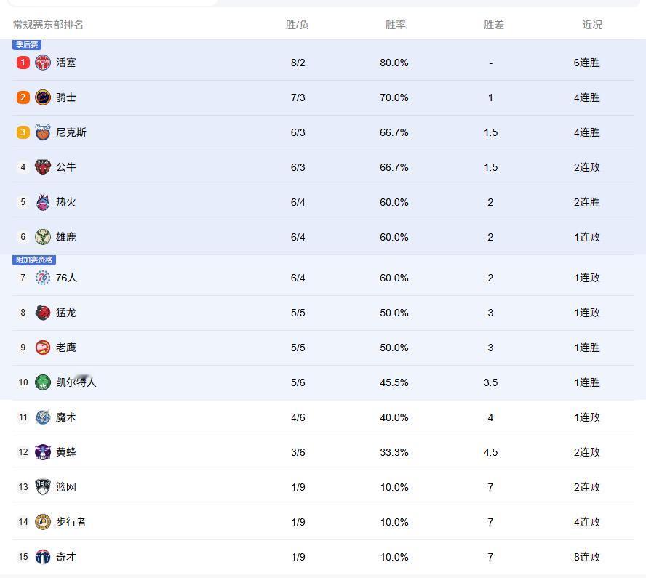Image resolution: width=646 pixels, height=578 pixels.
Task: Click the 胜差 column header
Action: coord(493,25)
